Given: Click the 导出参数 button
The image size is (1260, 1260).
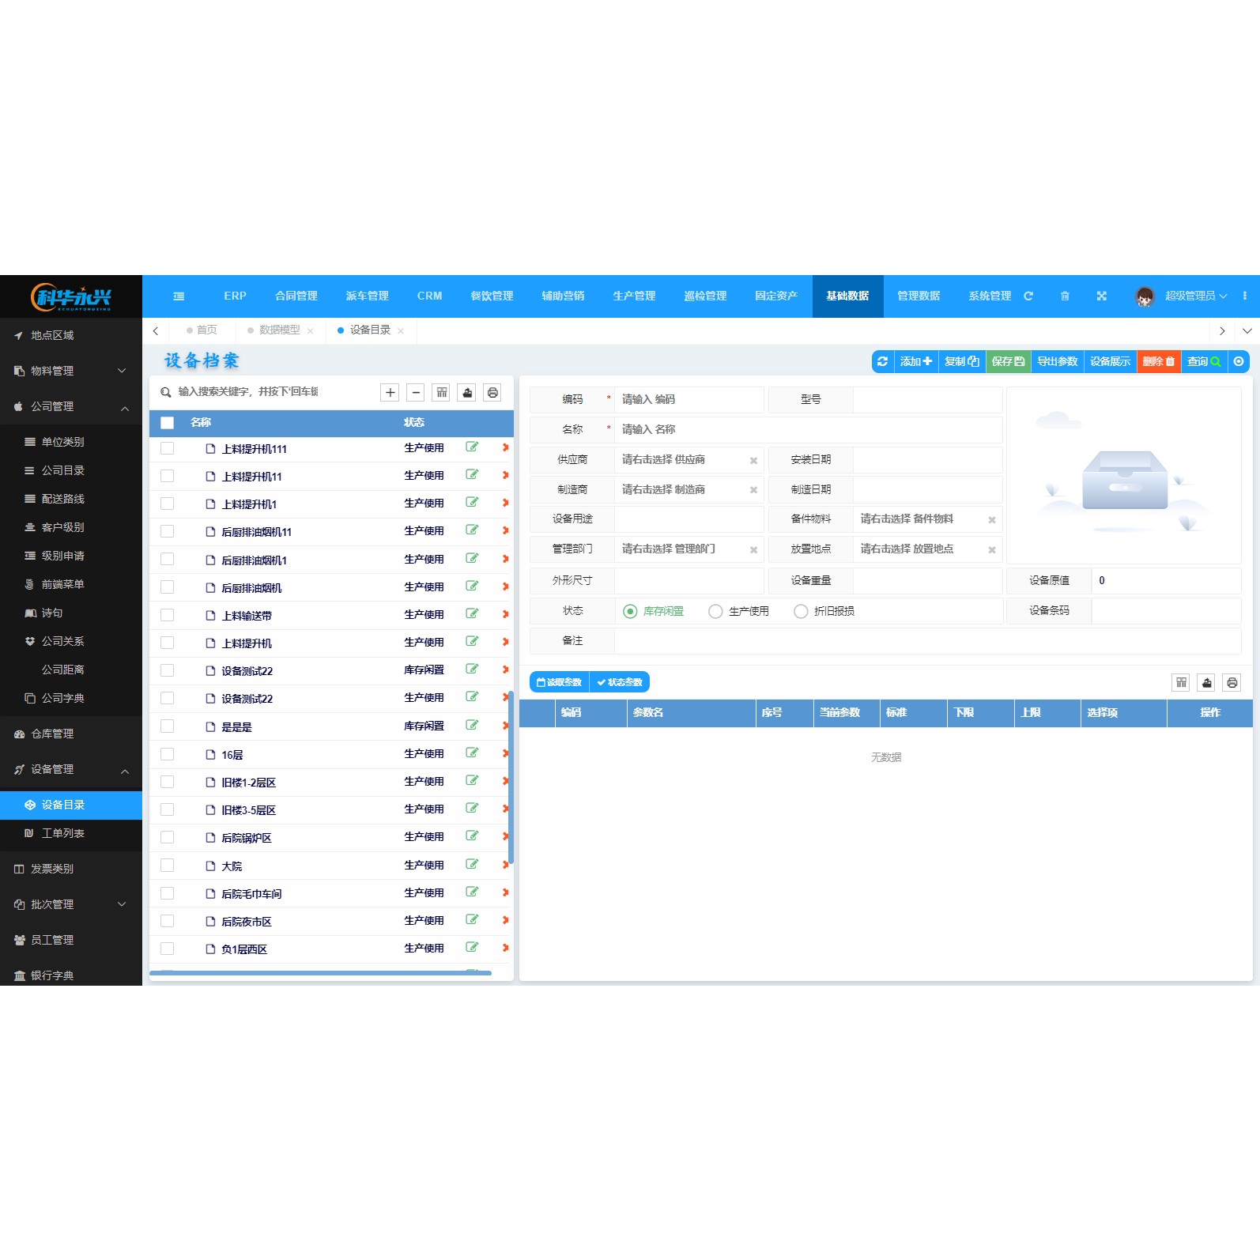Looking at the screenshot, I should click(1057, 361).
